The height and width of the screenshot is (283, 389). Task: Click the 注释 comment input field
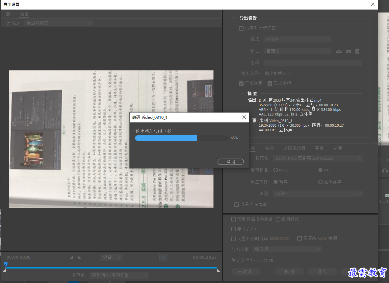[x=313, y=63]
